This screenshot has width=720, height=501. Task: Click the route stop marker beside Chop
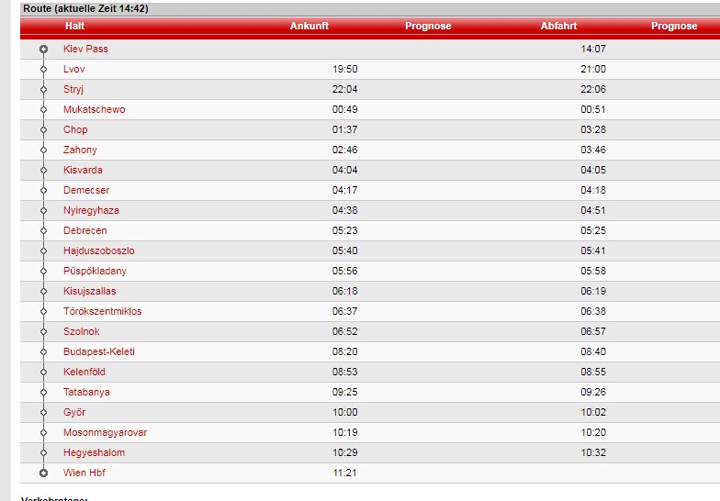43,129
